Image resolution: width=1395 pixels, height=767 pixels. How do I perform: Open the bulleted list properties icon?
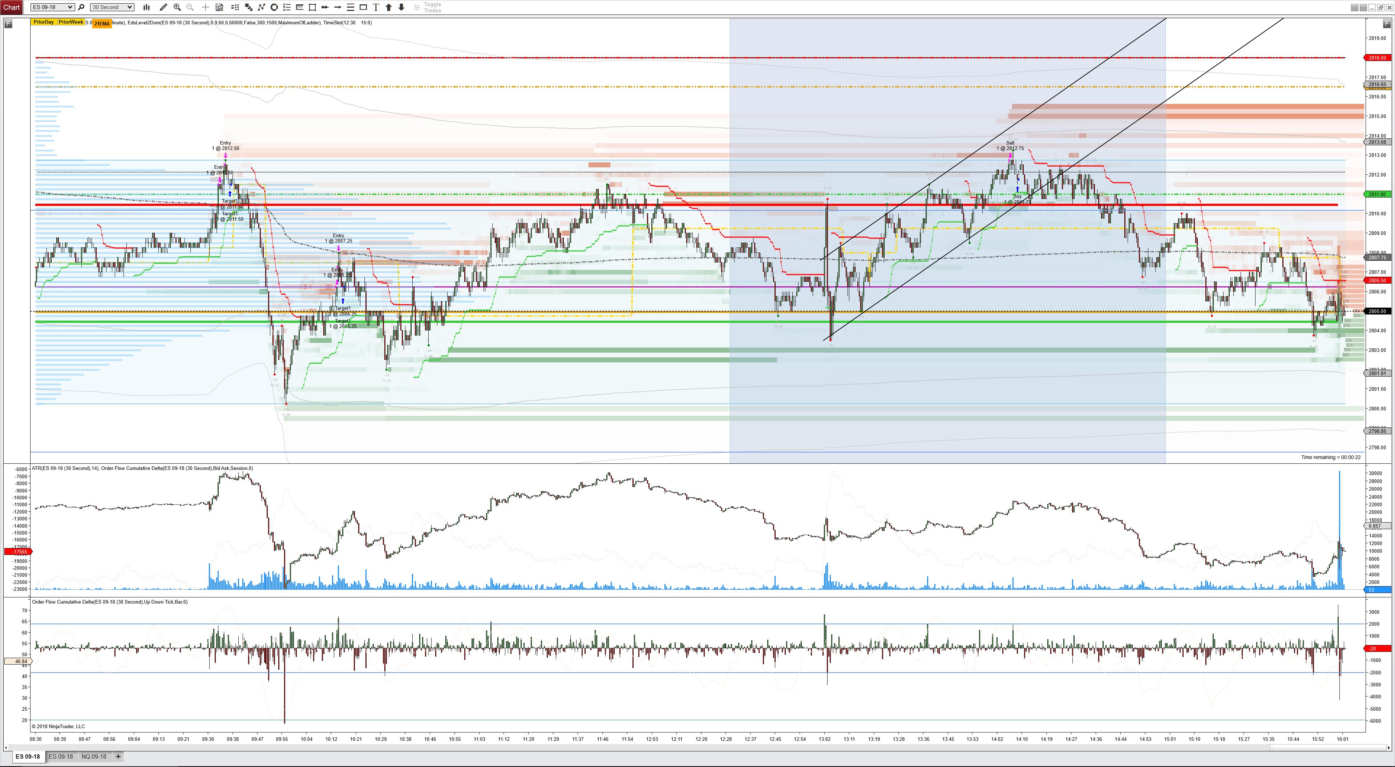287,7
